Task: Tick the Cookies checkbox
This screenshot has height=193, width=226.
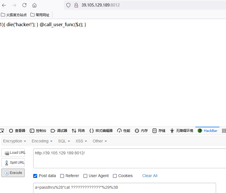Action: (115, 176)
